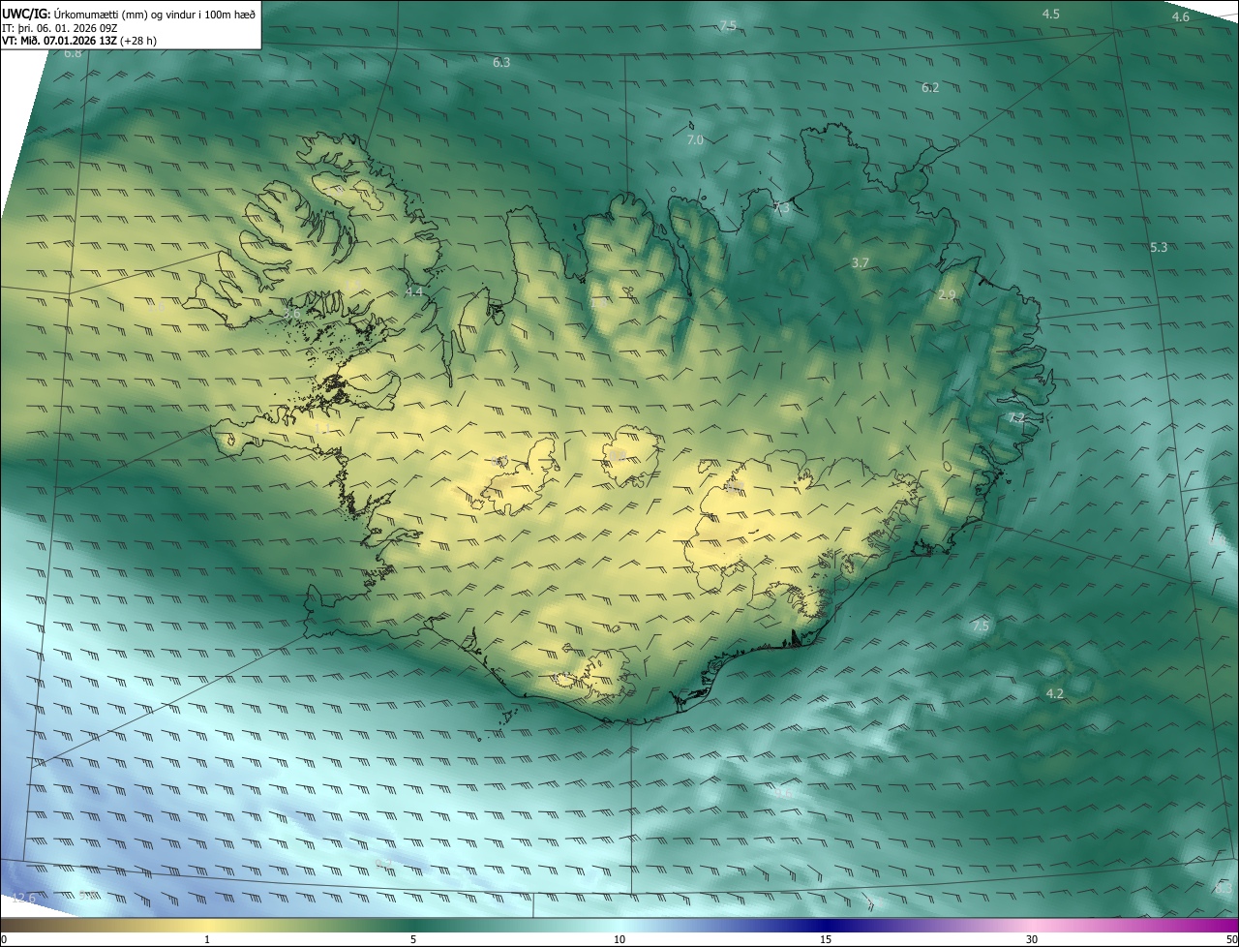The width and height of the screenshot is (1239, 947).
Task: Click the 6.3 value label
Action: 501,63
